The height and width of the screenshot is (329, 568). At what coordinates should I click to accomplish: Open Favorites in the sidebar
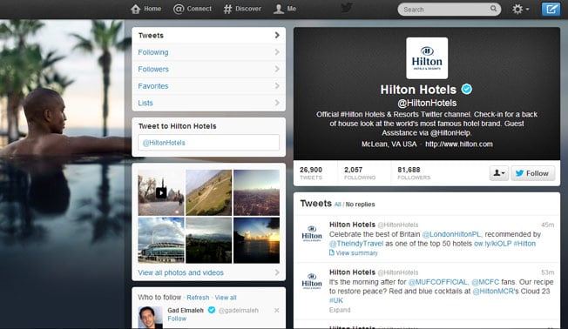209,86
